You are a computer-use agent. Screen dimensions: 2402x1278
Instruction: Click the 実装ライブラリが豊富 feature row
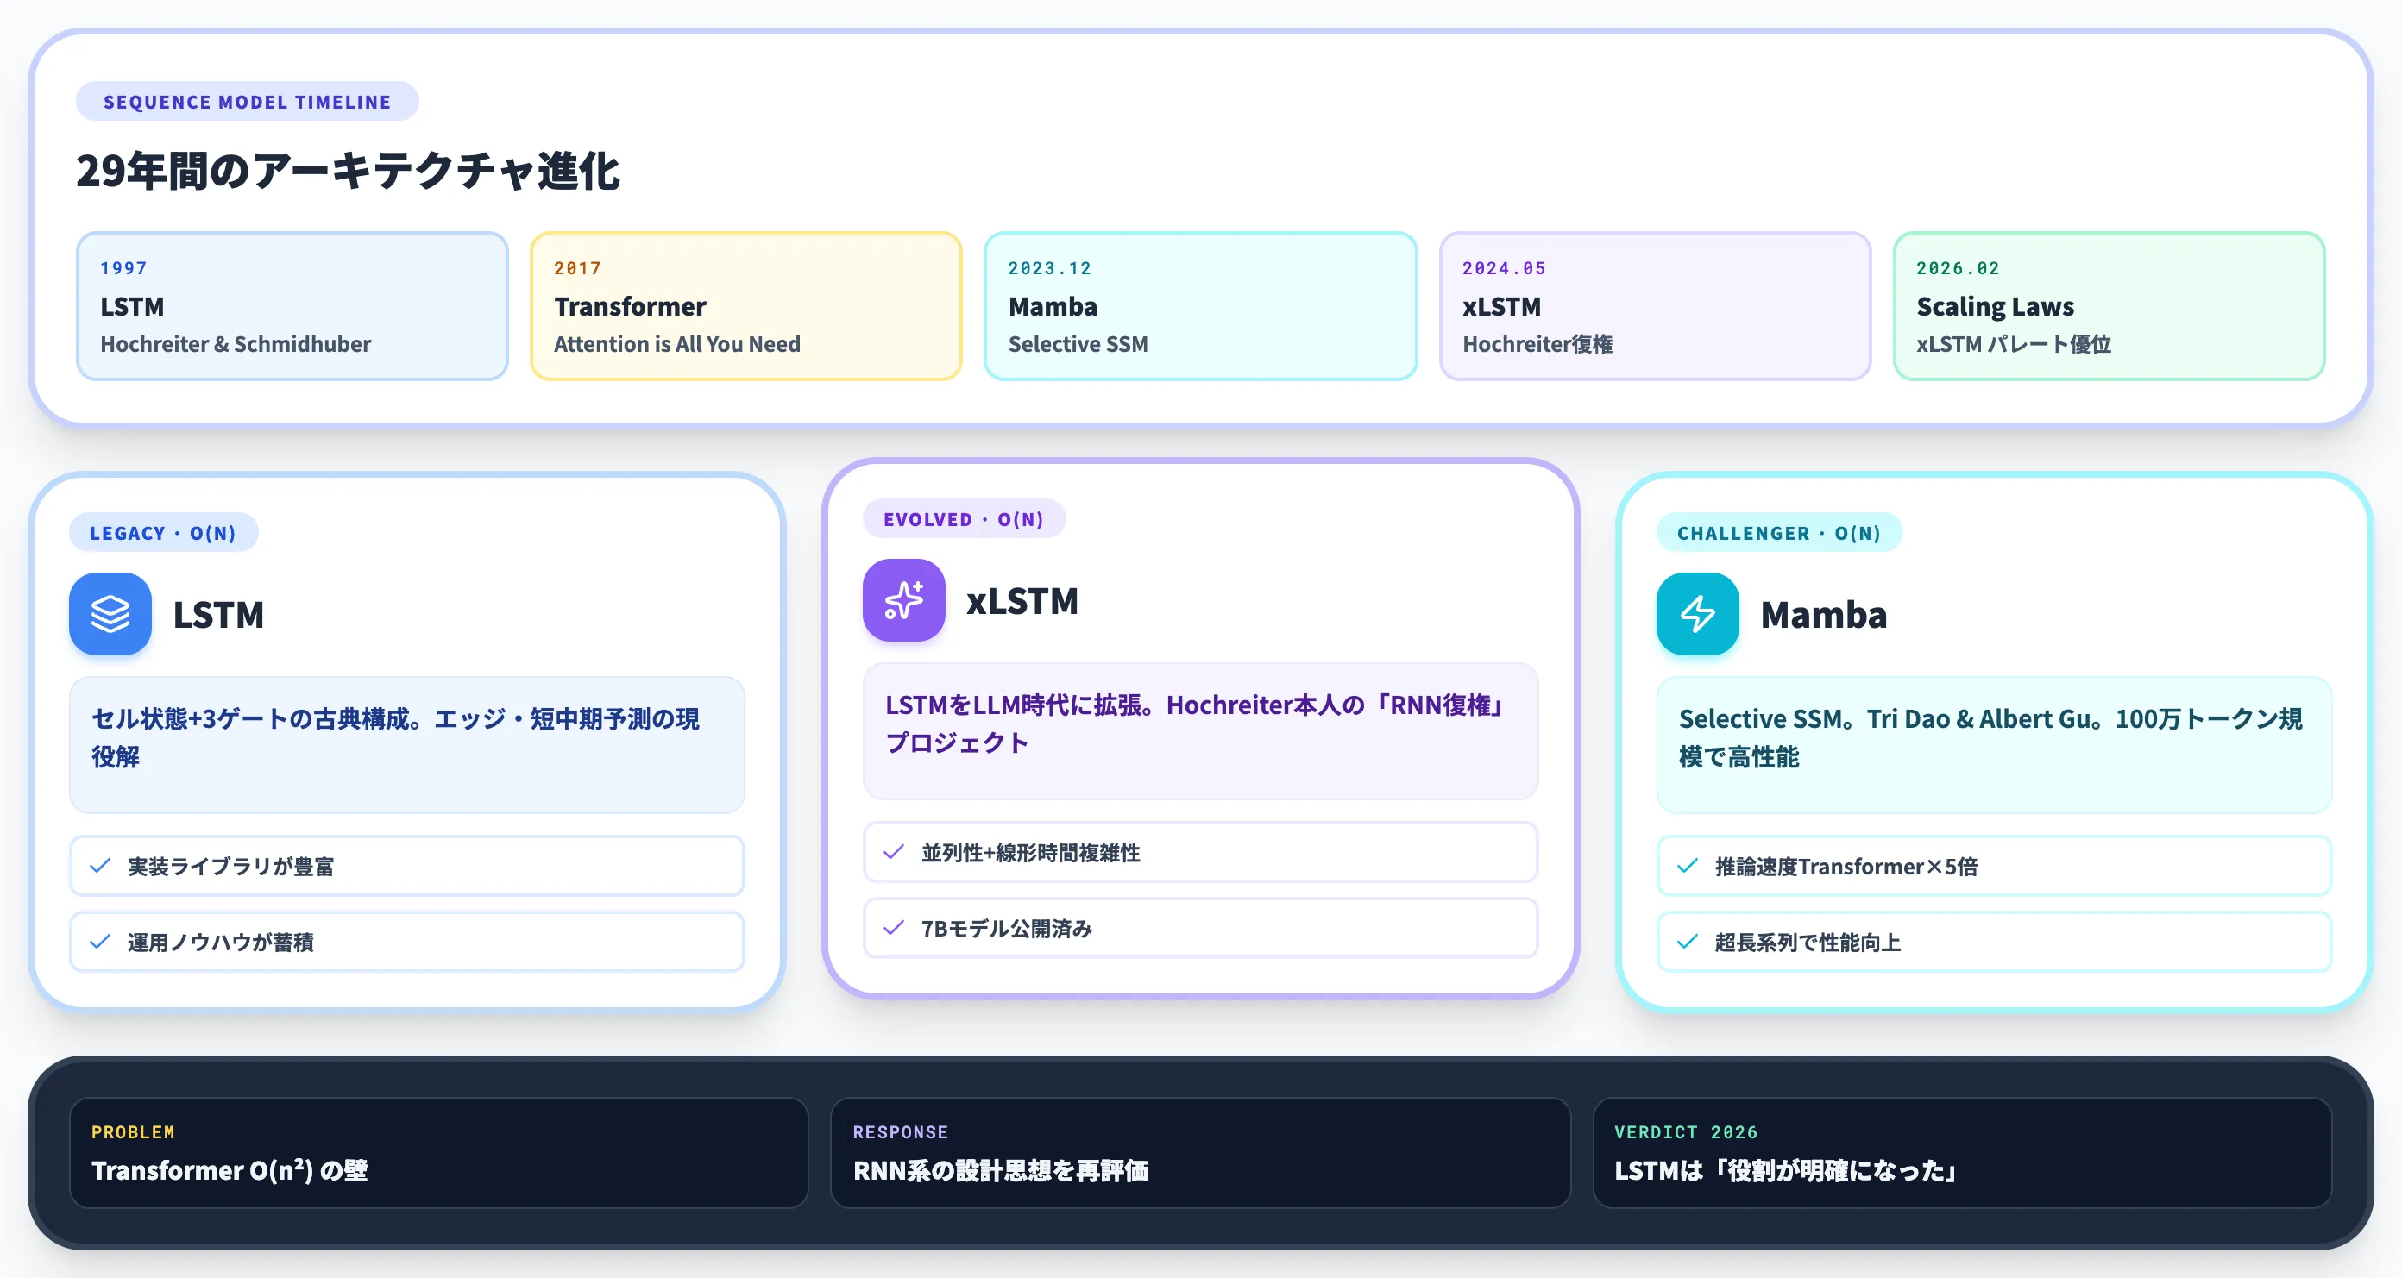coord(407,866)
